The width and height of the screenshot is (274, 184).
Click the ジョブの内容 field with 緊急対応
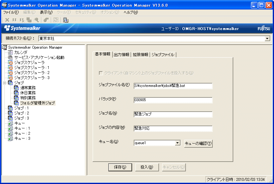click(x=173, y=128)
